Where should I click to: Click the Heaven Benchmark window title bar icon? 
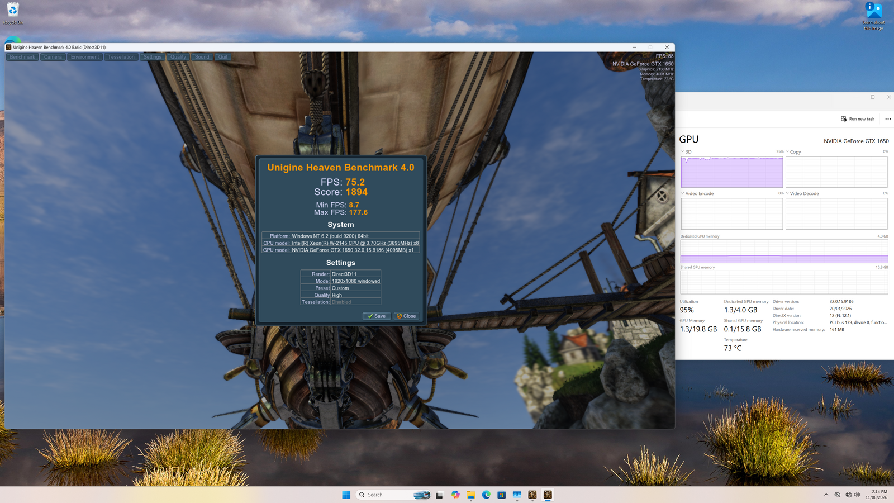[8, 47]
